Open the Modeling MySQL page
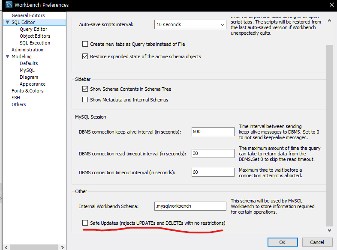 pyautogui.click(x=27, y=70)
